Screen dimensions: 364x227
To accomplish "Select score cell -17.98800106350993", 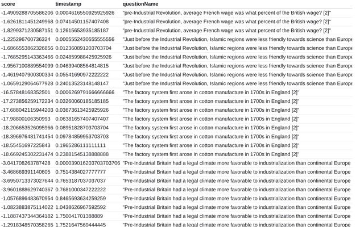I will coord(26,119).
